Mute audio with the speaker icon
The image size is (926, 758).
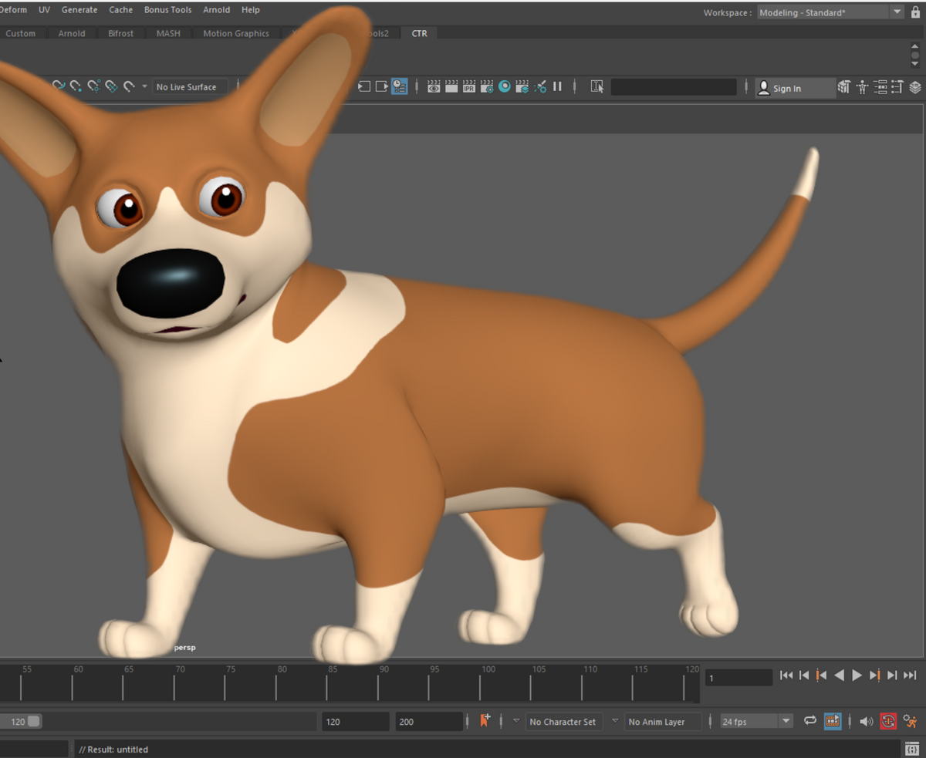click(866, 721)
